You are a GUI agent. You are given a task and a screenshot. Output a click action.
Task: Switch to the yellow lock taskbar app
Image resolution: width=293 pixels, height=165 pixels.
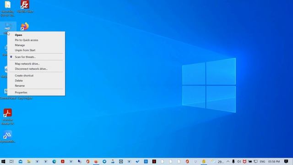(x=204, y=161)
